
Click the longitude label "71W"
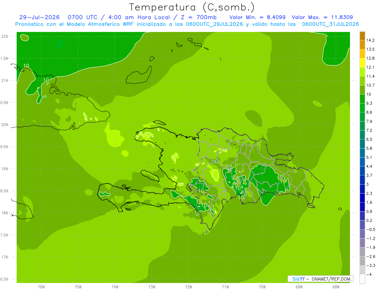tap(225, 287)
